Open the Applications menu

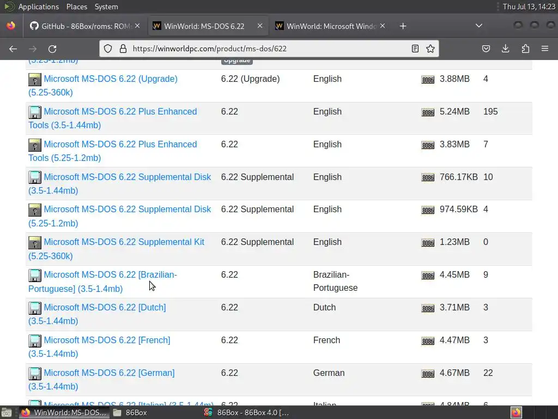[x=39, y=7]
